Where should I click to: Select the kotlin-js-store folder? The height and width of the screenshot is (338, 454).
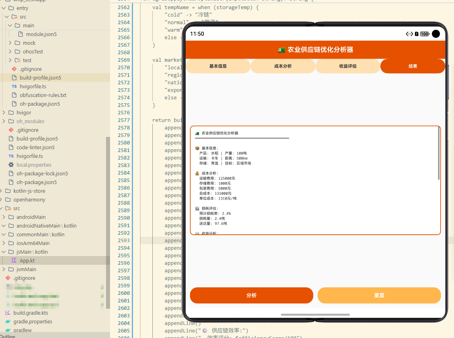click(29, 191)
